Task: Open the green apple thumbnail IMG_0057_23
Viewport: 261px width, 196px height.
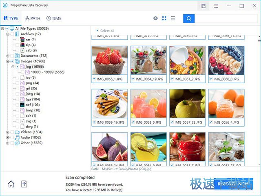Action: [x=188, y=103]
